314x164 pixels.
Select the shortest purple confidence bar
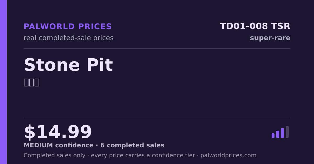273,136
